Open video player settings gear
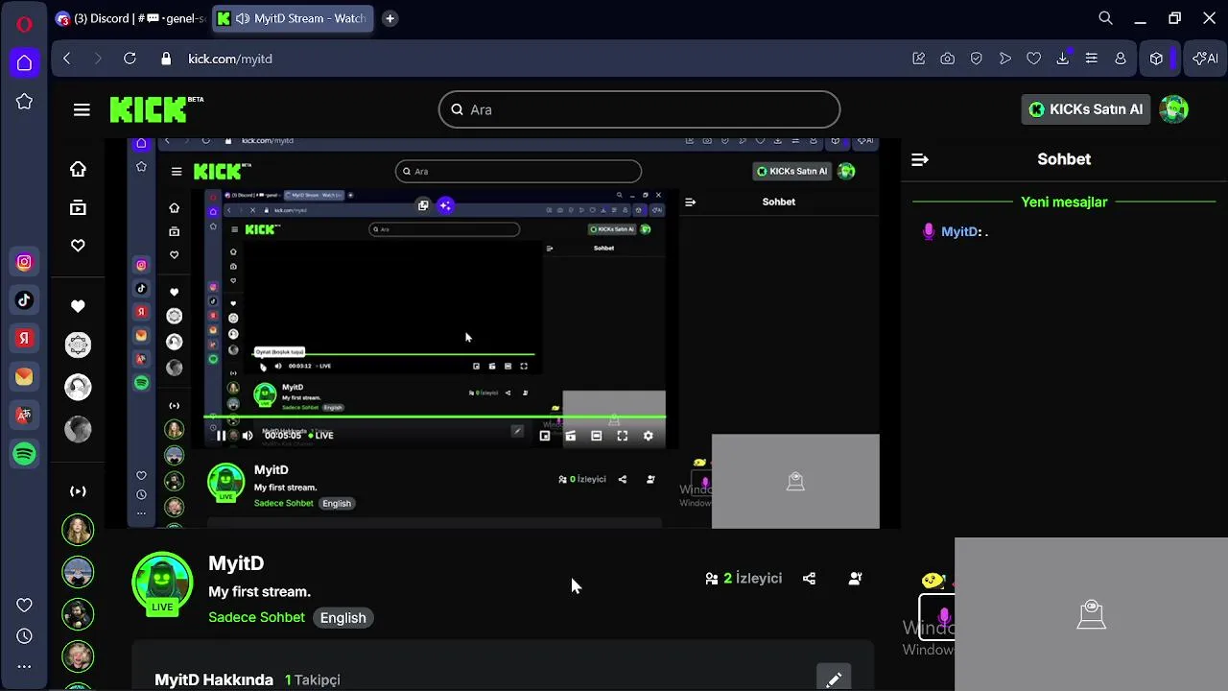This screenshot has height=691, width=1228. point(648,436)
